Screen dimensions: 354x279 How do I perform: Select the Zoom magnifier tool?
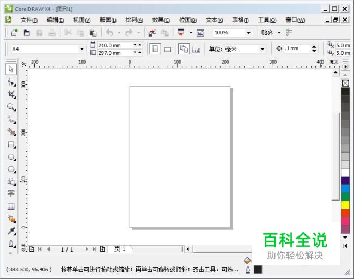[x=11, y=107]
